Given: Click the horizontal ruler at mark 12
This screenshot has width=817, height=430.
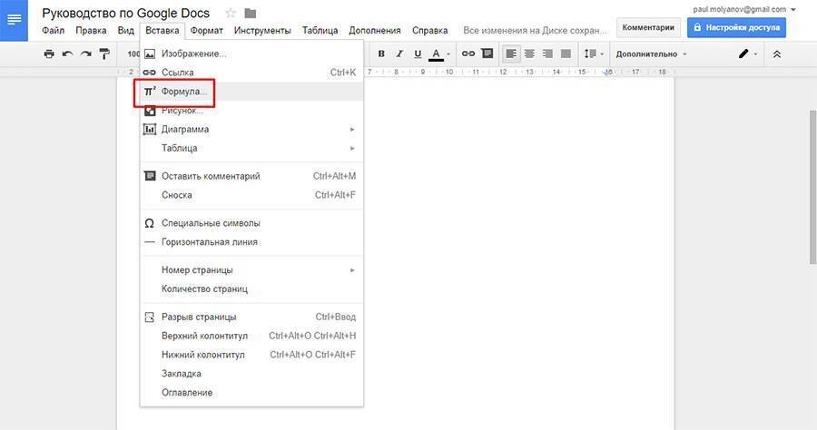Looking at the screenshot, I should pyautogui.click(x=503, y=72).
